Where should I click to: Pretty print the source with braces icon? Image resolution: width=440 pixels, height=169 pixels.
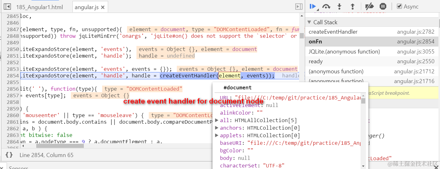click(9, 155)
